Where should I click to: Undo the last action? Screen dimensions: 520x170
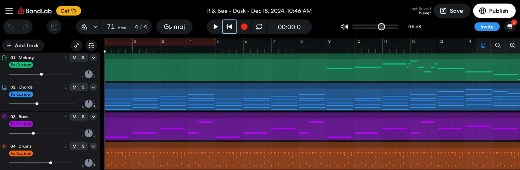coord(11,27)
